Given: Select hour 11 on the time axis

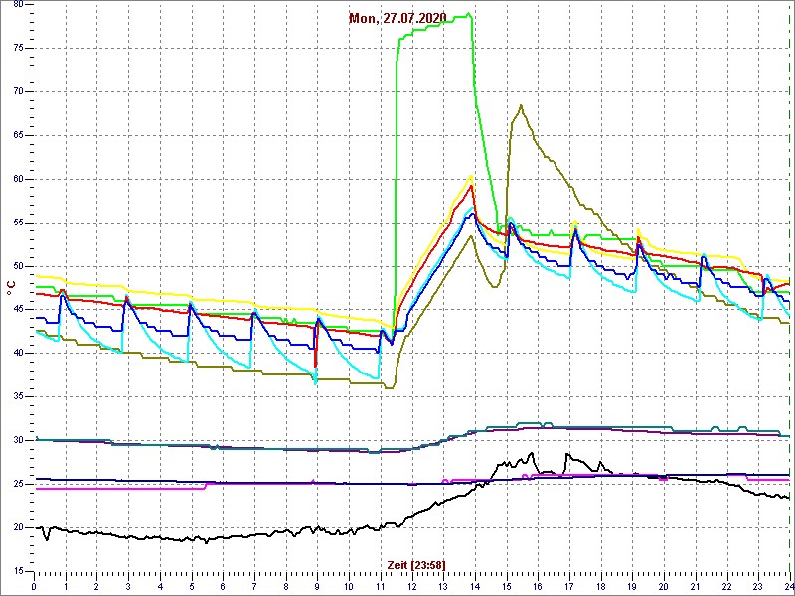Looking at the screenshot, I should [381, 585].
